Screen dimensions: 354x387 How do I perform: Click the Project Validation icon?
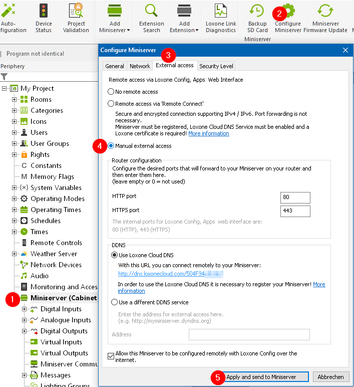(76, 11)
